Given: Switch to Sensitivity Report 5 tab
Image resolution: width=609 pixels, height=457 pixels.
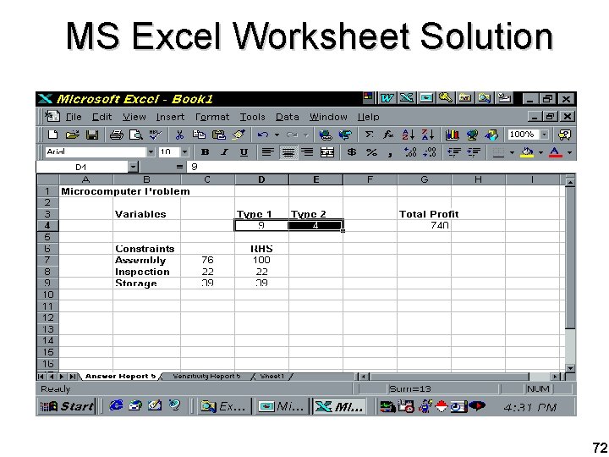Looking at the screenshot, I should click(x=206, y=376).
